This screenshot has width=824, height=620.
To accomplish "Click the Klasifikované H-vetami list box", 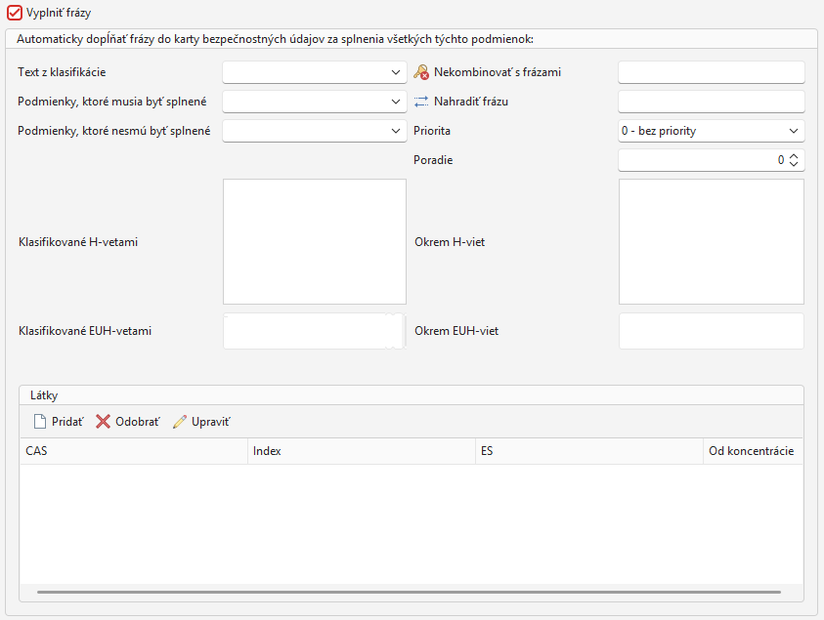I will [315, 241].
